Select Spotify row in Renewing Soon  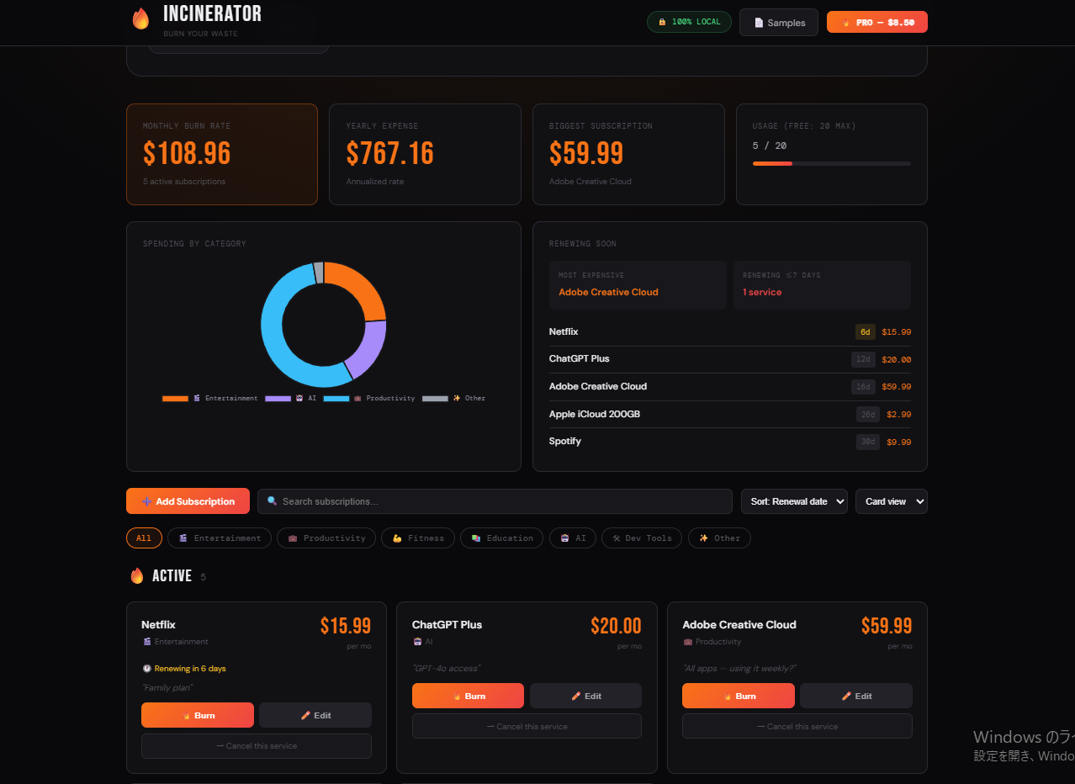tap(730, 442)
